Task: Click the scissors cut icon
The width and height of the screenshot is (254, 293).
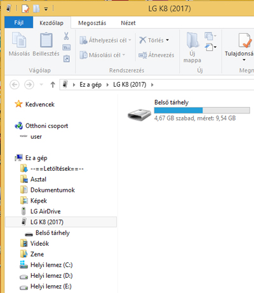Action: pos(66,36)
